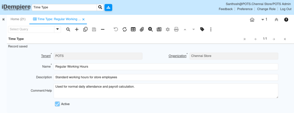Open Help question mark icon
This screenshot has width=294, height=113.
point(286,20)
